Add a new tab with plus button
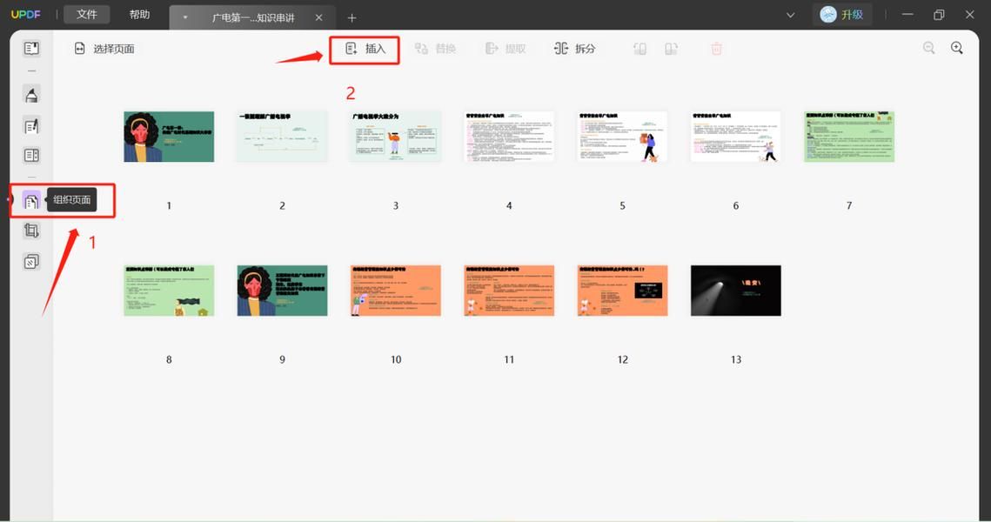991x522 pixels. pos(352,17)
